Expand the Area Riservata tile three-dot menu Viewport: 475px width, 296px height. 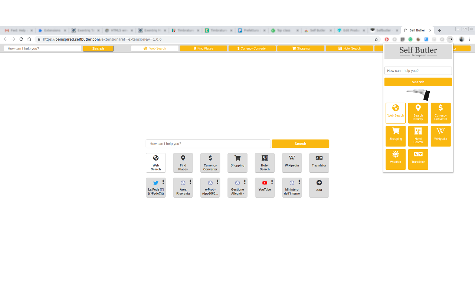coord(190,182)
